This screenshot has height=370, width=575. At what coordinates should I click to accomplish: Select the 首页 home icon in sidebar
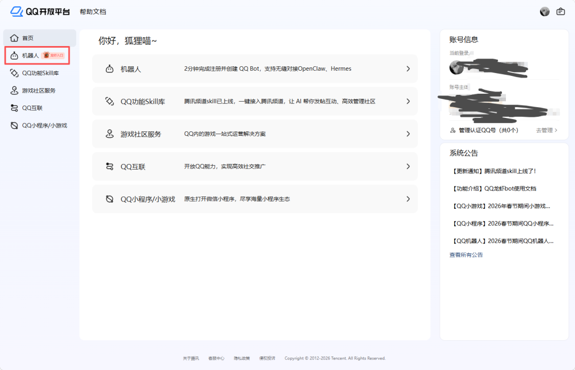tap(14, 38)
